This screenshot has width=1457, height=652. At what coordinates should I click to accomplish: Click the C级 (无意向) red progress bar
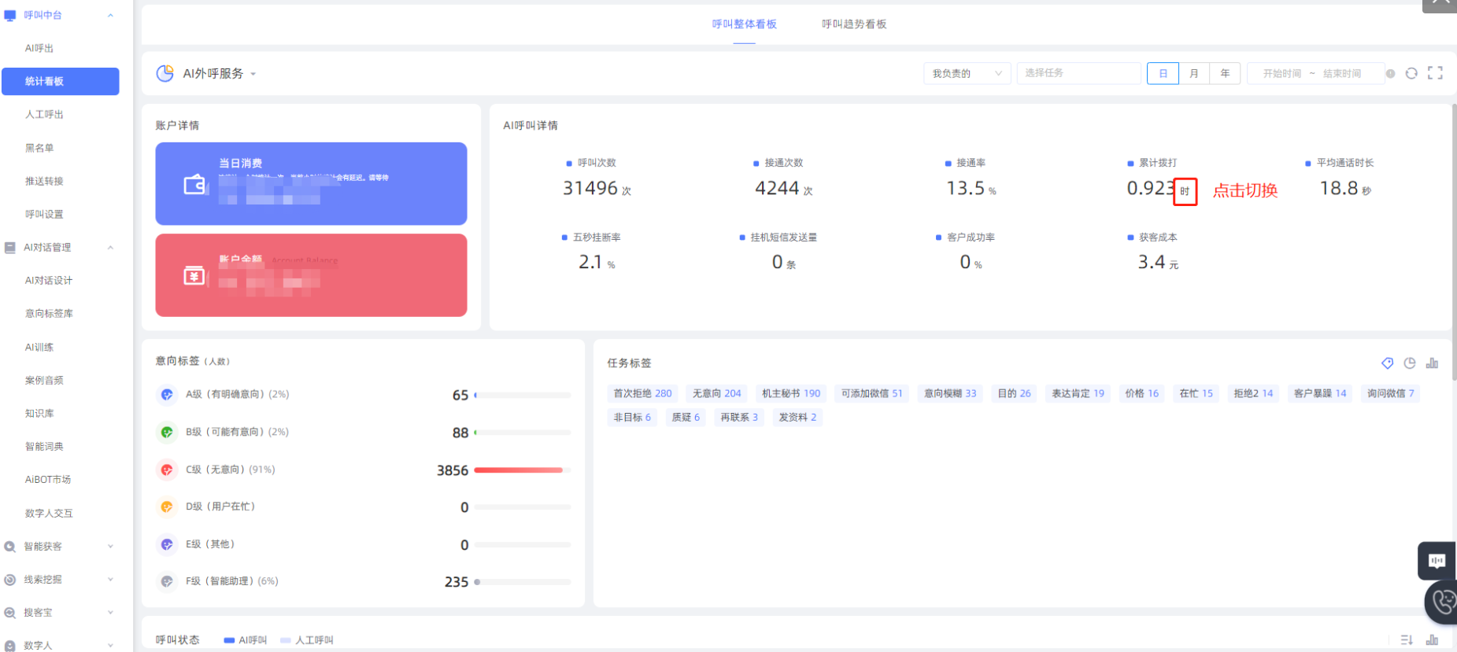point(519,470)
